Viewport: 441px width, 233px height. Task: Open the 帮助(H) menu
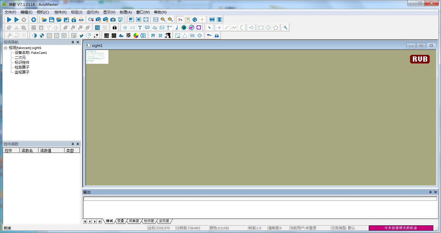(x=160, y=12)
